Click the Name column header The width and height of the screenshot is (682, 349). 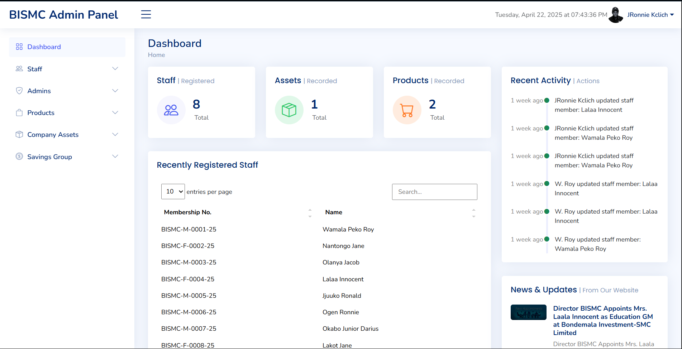(334, 212)
